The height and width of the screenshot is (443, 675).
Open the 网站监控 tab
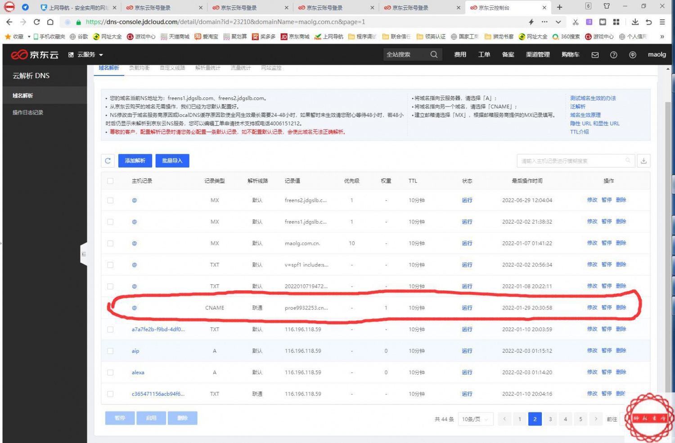point(271,68)
